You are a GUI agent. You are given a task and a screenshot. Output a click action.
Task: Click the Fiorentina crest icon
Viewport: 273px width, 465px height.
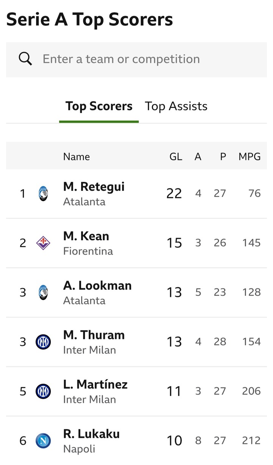point(43,243)
